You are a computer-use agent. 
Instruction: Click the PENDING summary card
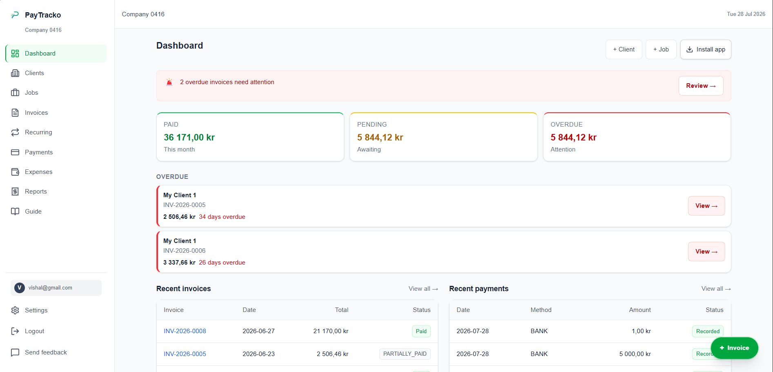443,137
